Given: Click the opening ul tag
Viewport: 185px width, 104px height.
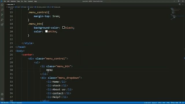Looking at the screenshot, I should click(37, 62).
